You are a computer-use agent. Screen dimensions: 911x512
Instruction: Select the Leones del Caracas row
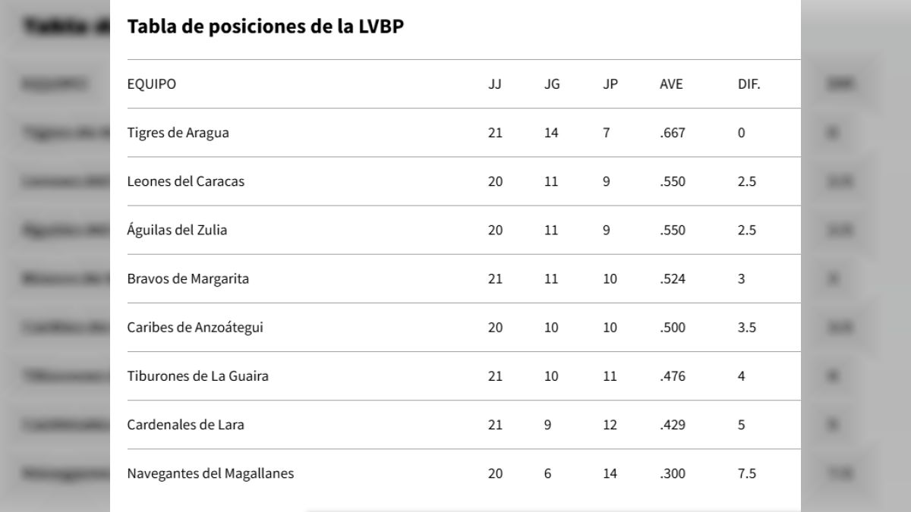tap(186, 182)
